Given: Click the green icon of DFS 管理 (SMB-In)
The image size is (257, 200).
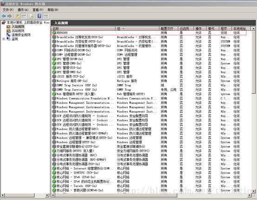Looking at the screenshot, I should (x=54, y=63).
